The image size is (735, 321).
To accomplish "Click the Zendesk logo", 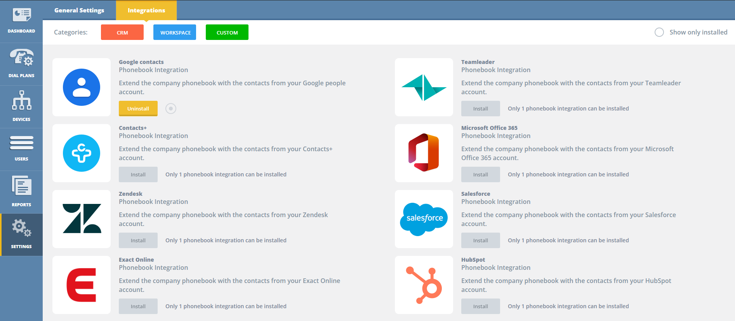I will (82, 219).
